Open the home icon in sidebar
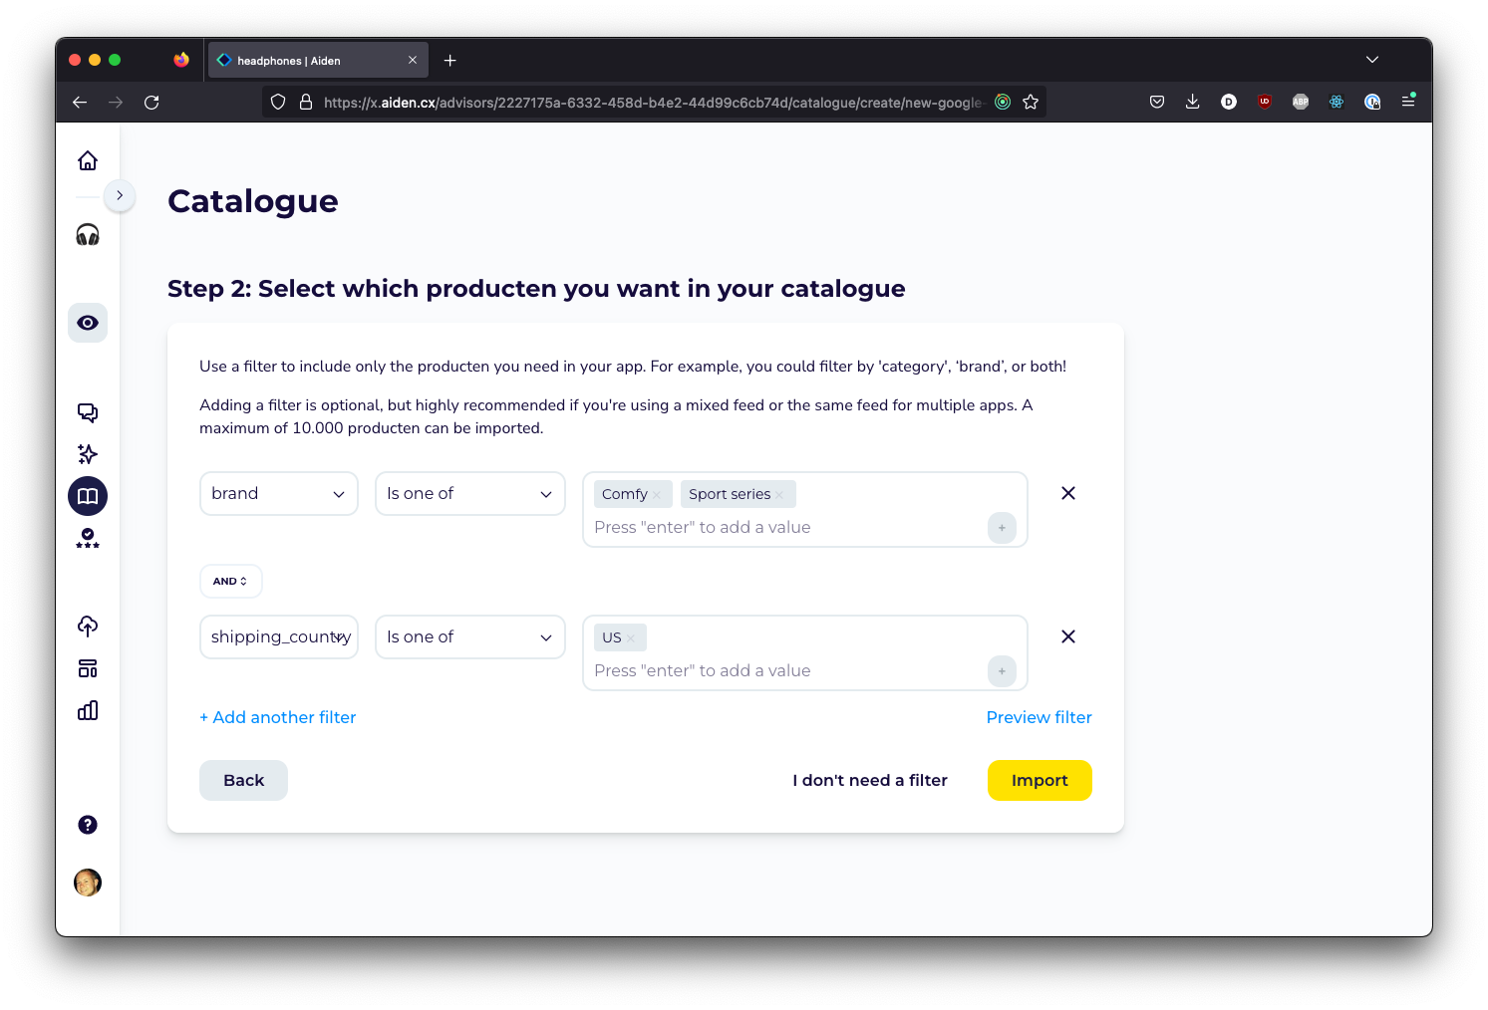Viewport: 1488px width, 1010px height. tap(88, 160)
